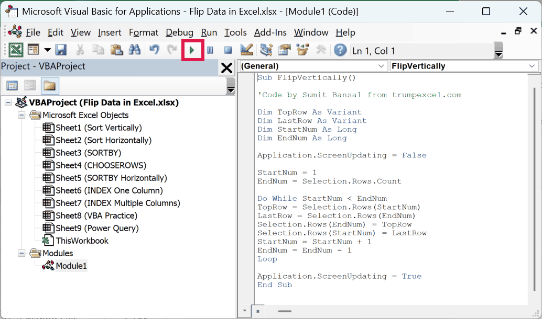Open the Format menu
Screen dimensions: 542x319
tap(144, 32)
